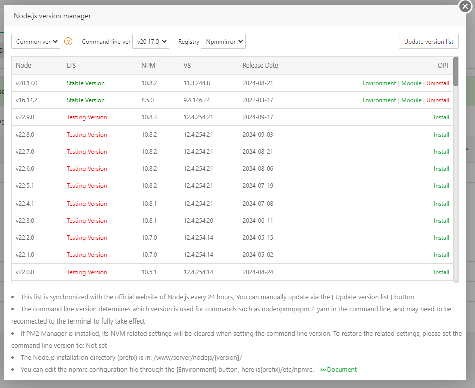Open Module manager for v20.17.0
The width and height of the screenshot is (475, 388).
(411, 83)
